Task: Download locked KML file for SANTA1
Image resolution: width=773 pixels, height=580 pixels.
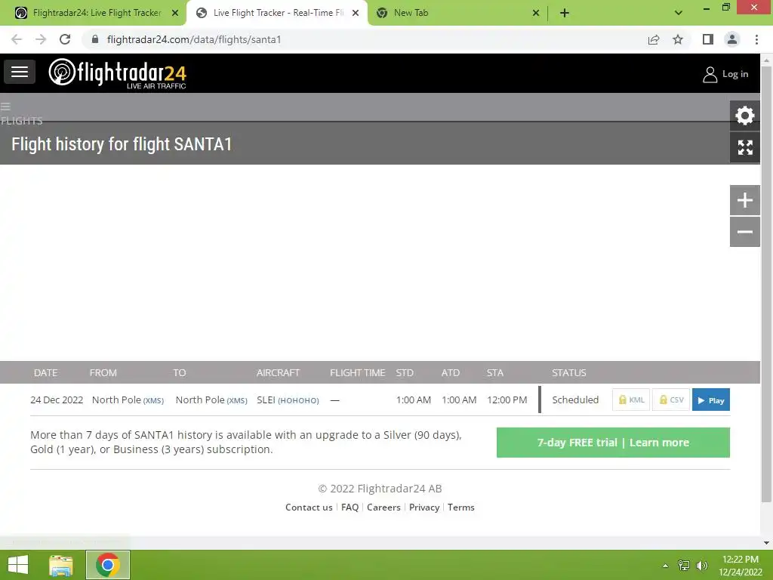Action: click(631, 400)
